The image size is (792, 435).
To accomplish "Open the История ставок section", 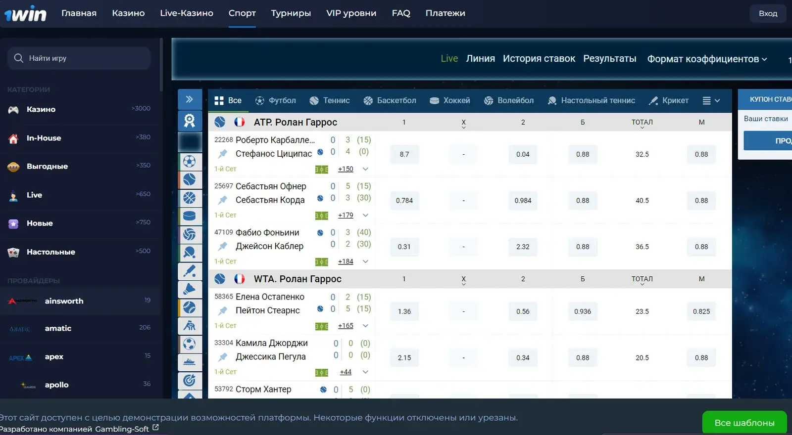I will click(539, 58).
